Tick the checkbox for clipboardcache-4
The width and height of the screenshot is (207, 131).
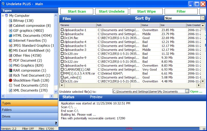pos(62,42)
